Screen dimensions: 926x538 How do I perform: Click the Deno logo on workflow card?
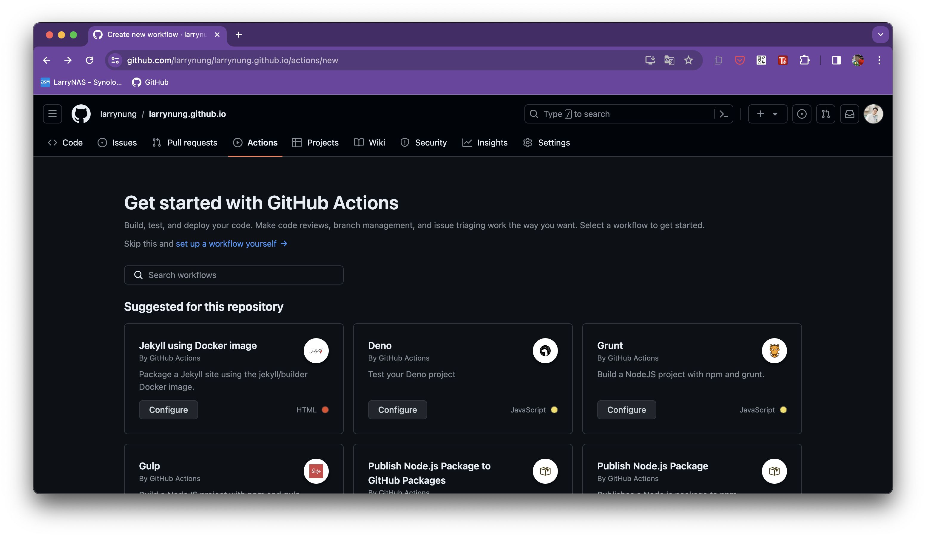click(x=545, y=351)
